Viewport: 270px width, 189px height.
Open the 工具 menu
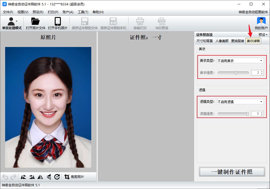(x=83, y=12)
